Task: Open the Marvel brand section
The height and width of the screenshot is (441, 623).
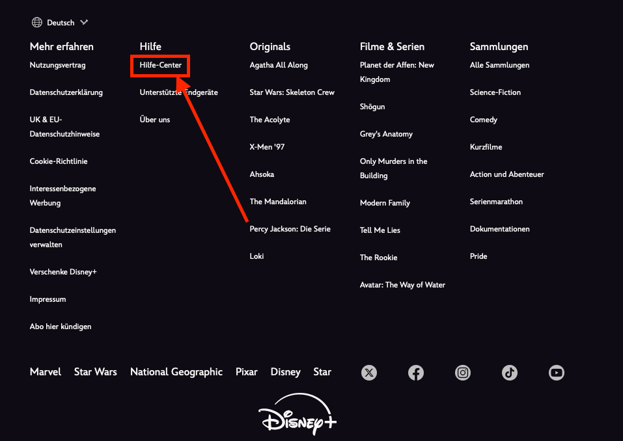Action: 45,371
